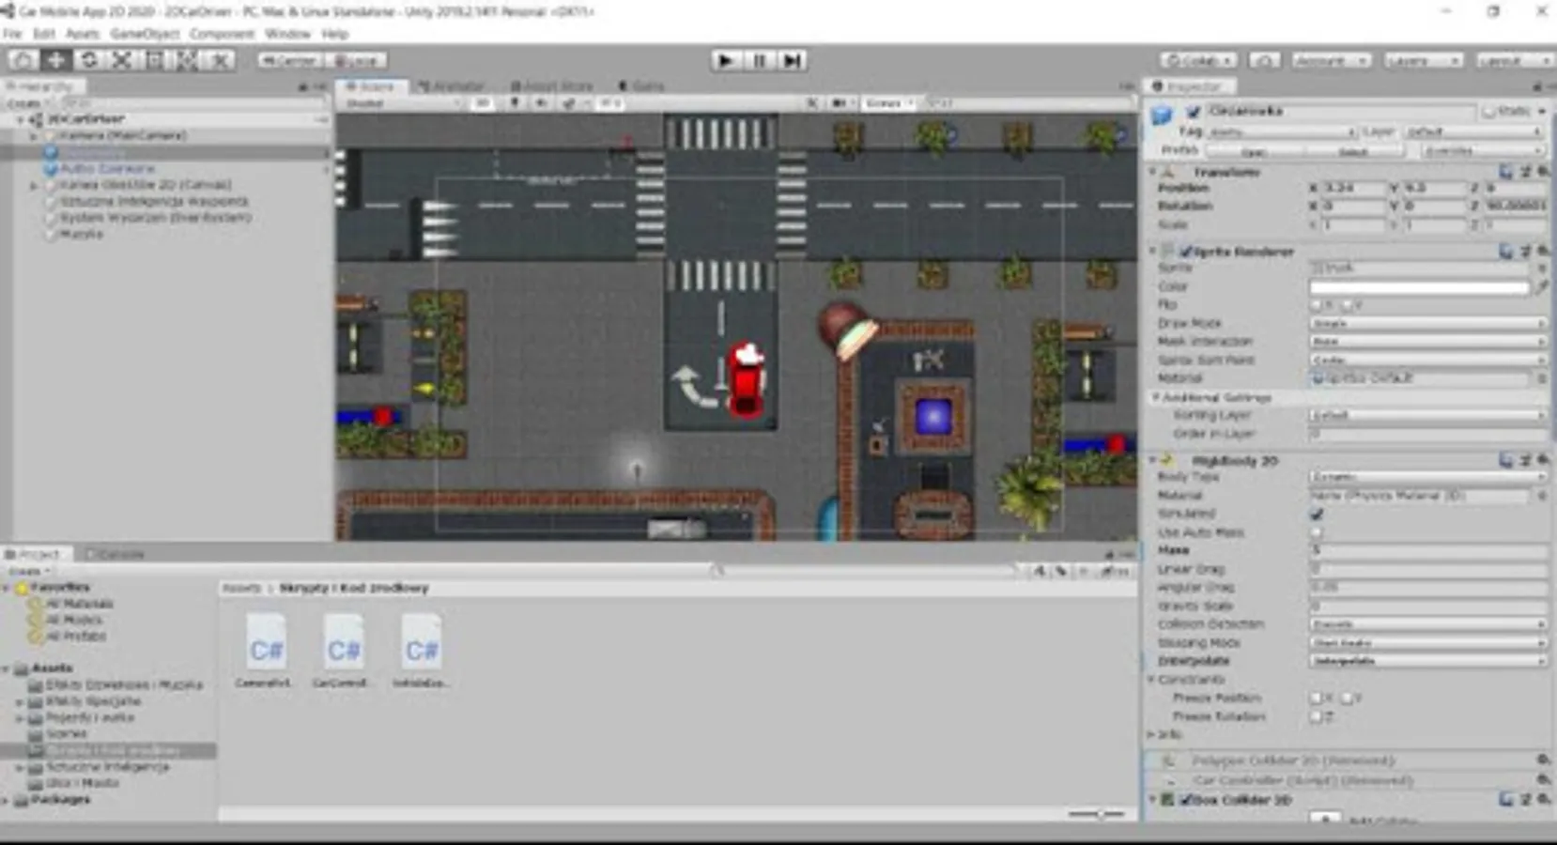This screenshot has height=845, width=1557.
Task: Click the game object cube icon in Inspector
Action: (1163, 115)
